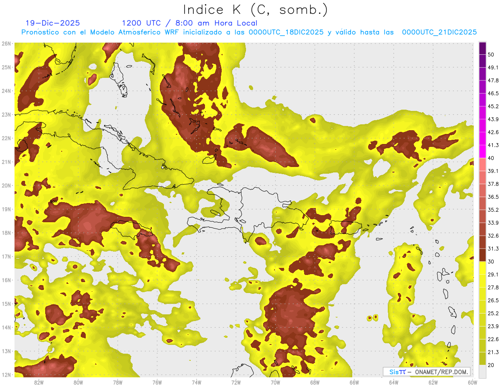The width and height of the screenshot is (502, 388).
Task: Click the colorbar value '42.6'
Action: 493,132
